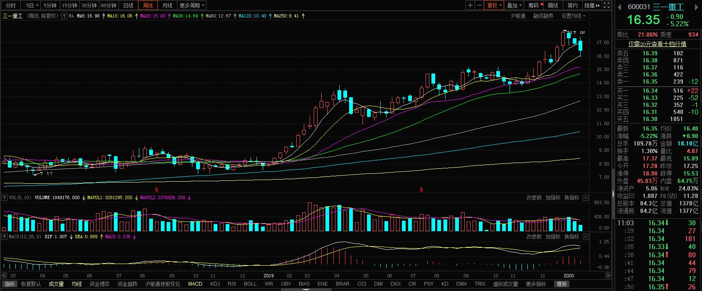Select 虚拟成交量 indicator
The image size is (702, 291).
505,284
